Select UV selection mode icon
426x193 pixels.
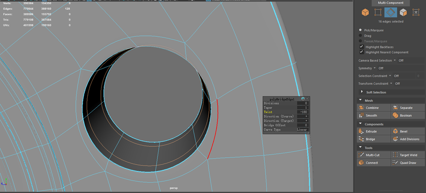(x=416, y=12)
